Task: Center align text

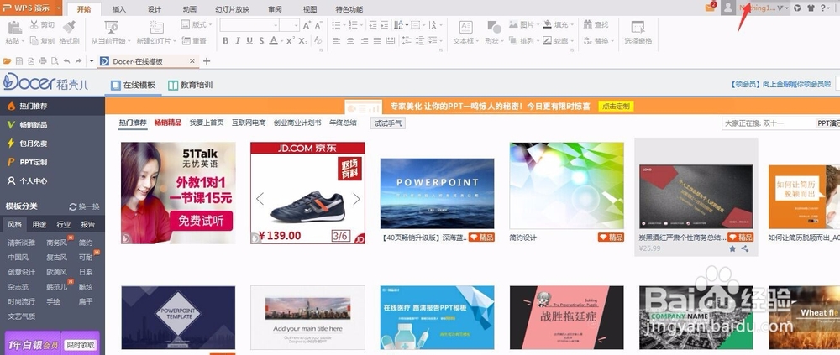Action: pos(349,40)
